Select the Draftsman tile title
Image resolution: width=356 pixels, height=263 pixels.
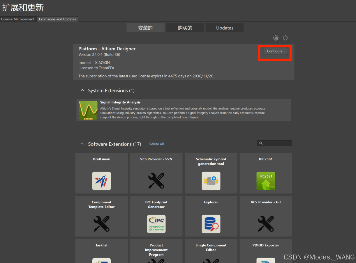[x=101, y=159]
